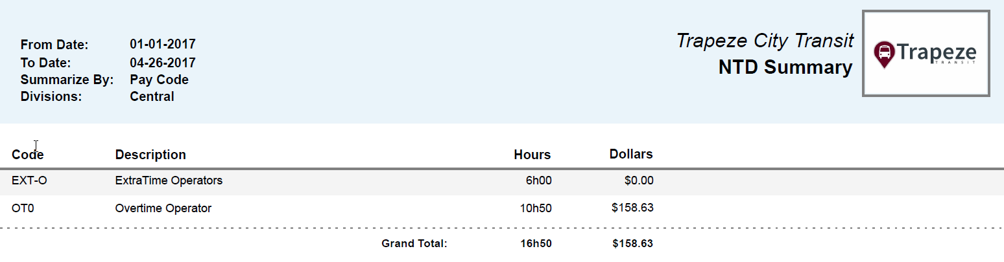The width and height of the screenshot is (1004, 262).
Task: Click the From Date value 01-01-2017
Action: click(x=162, y=45)
